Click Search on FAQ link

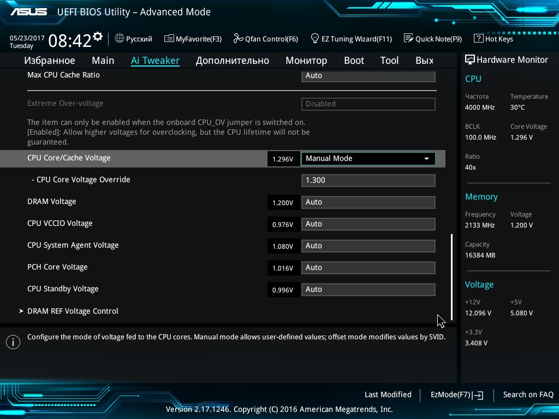coord(528,395)
